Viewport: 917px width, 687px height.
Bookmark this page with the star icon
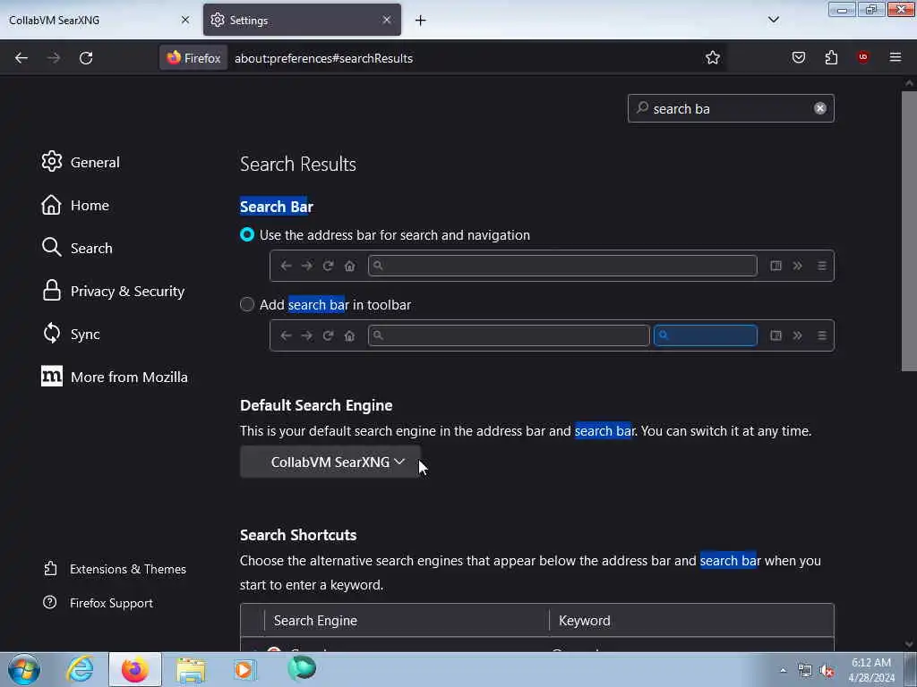point(712,58)
